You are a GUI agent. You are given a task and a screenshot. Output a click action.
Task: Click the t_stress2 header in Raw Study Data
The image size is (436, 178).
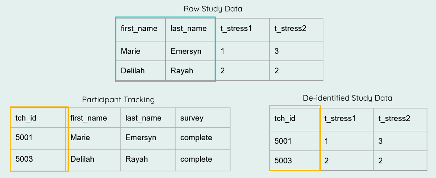coord(296,30)
